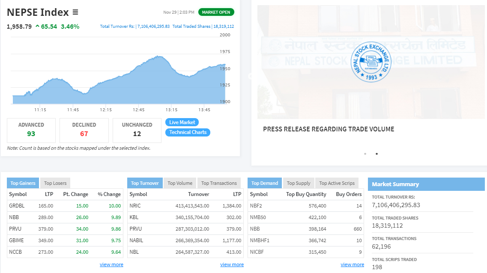The image size is (487, 273).
Task: Click the Top Buy Quantity column header
Action: (x=306, y=194)
